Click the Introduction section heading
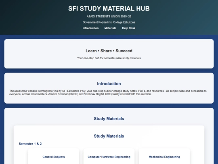Screen dimensions: 218x164 pos(109,84)
